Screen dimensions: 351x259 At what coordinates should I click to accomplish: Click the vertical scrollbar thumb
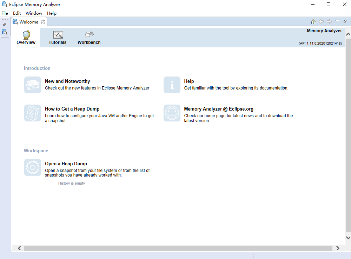[x=348, y=135]
